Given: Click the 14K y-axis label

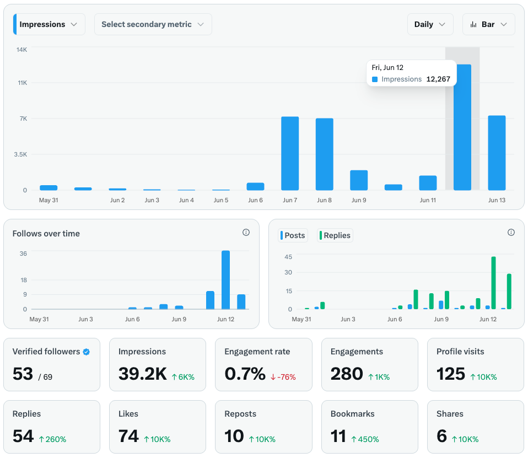Looking at the screenshot, I should click(x=21, y=50).
